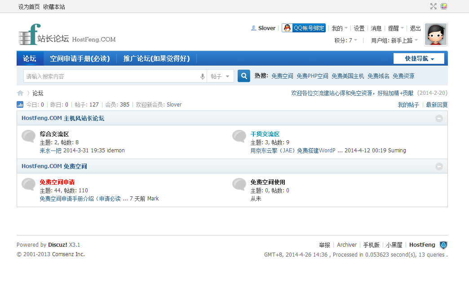The height and width of the screenshot is (293, 469).
Task: Click the Discuz! link in footer
Action: [58, 245]
